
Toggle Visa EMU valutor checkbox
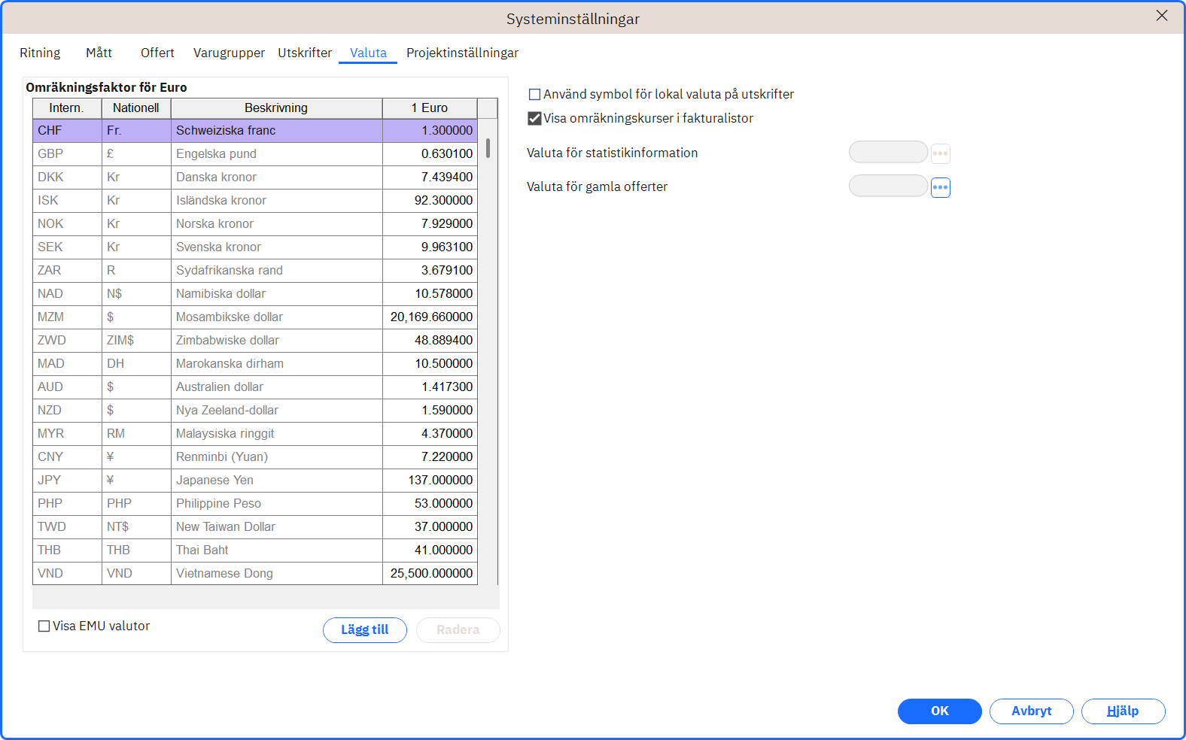44,626
